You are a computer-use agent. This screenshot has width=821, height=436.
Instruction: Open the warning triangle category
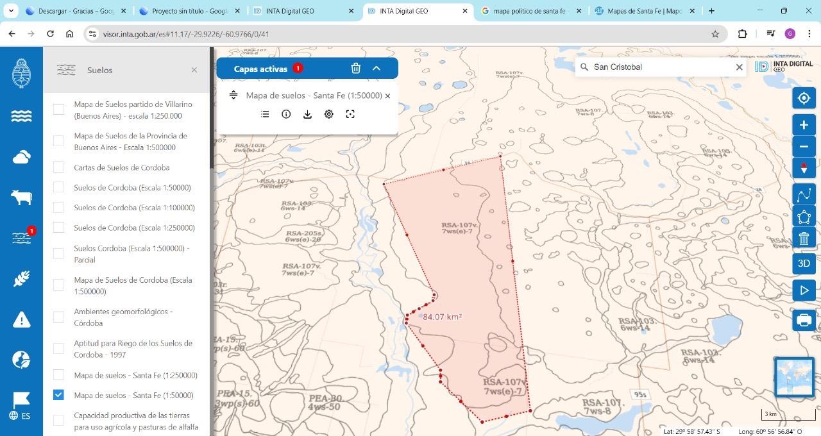click(21, 319)
